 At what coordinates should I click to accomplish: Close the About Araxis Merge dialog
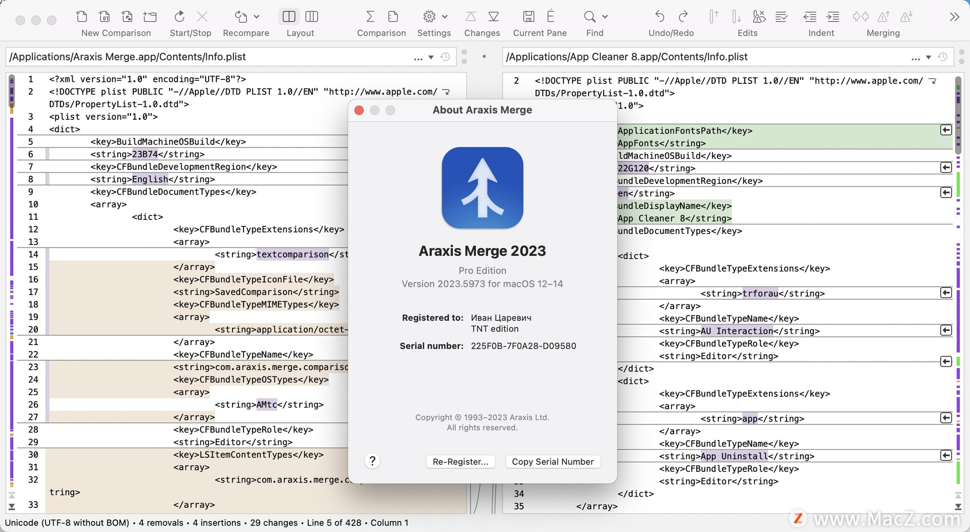tap(359, 110)
